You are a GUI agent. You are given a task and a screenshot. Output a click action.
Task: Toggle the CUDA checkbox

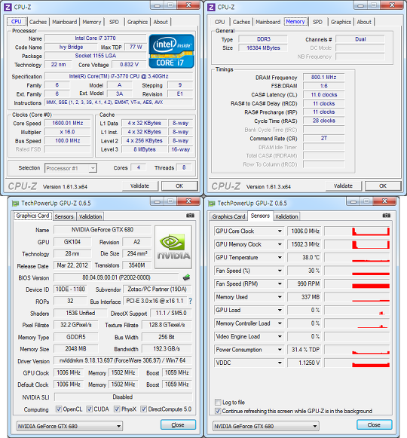click(x=90, y=409)
